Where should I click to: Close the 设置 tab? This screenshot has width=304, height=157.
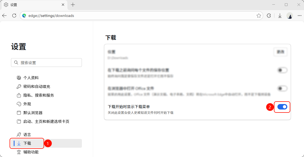tap(63, 5)
